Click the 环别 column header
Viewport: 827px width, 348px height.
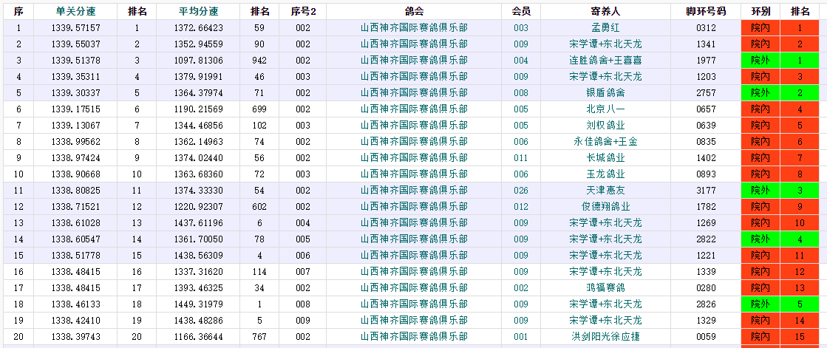point(760,12)
